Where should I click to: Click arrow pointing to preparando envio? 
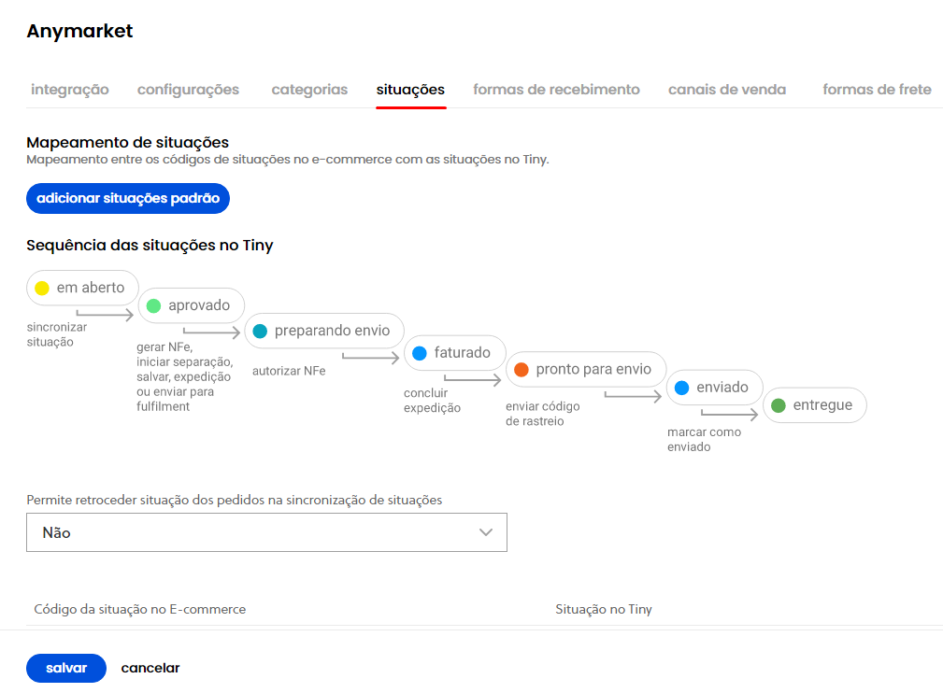point(212,331)
